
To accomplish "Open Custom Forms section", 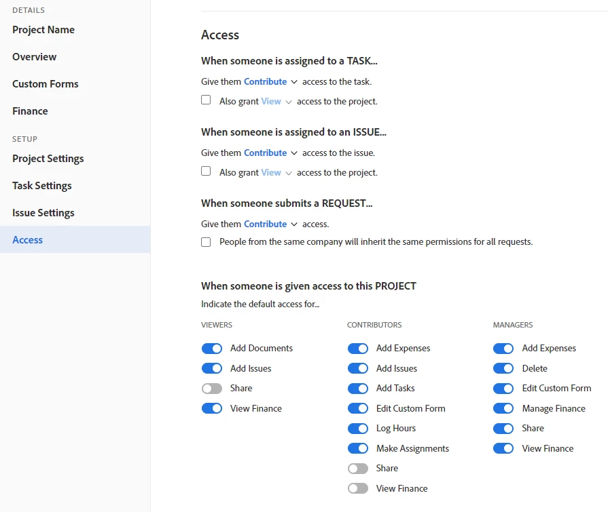I will pyautogui.click(x=46, y=84).
